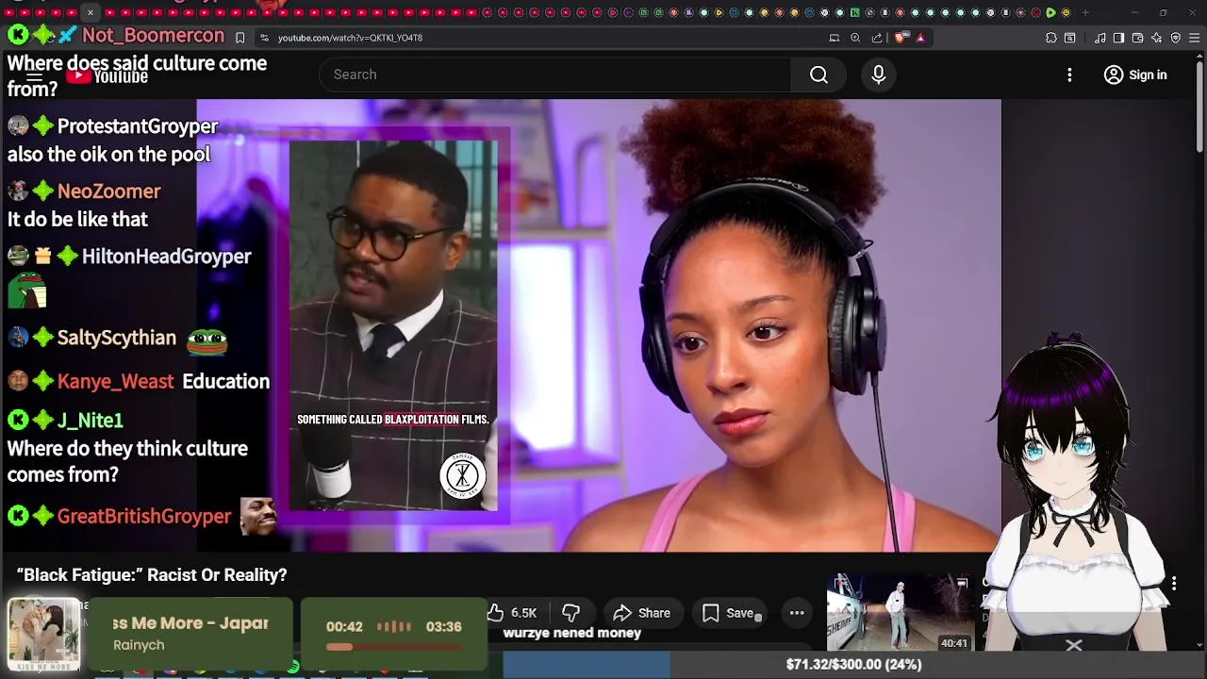Zoom the page using magnifier icon in address bar
Screen dimensions: 1207x679
click(x=855, y=38)
